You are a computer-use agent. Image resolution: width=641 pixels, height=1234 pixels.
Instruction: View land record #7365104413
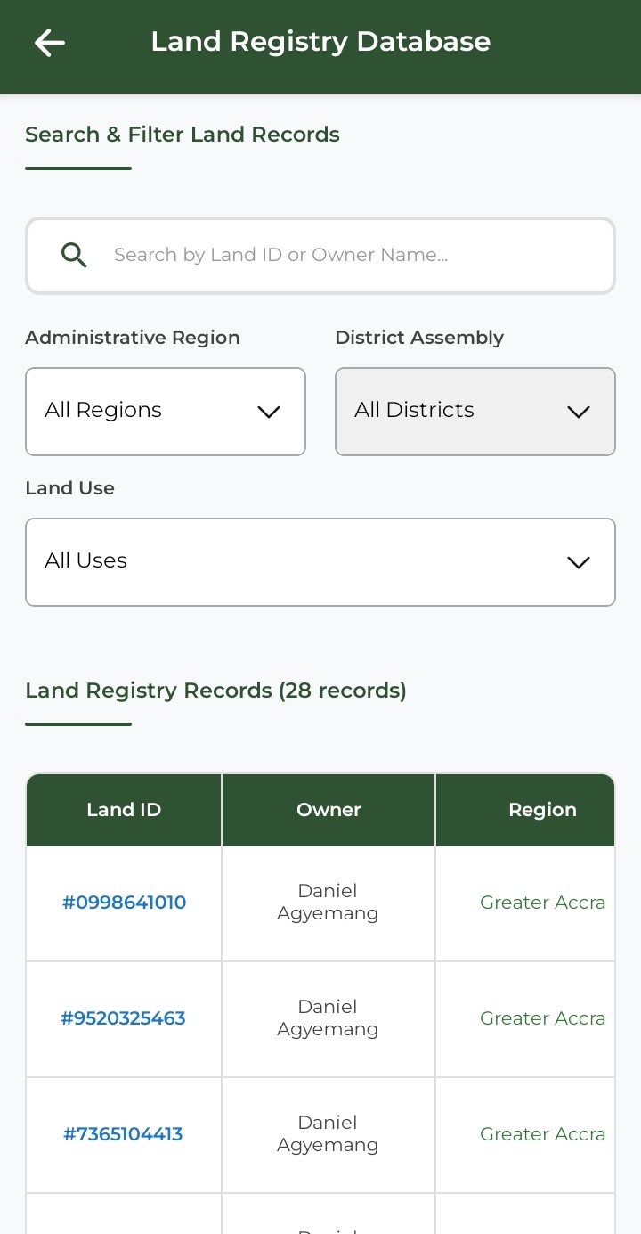(x=123, y=1134)
